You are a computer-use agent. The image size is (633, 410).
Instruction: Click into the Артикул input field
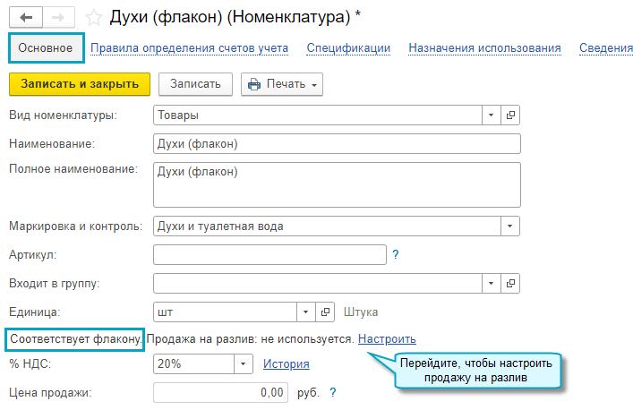pos(269,255)
